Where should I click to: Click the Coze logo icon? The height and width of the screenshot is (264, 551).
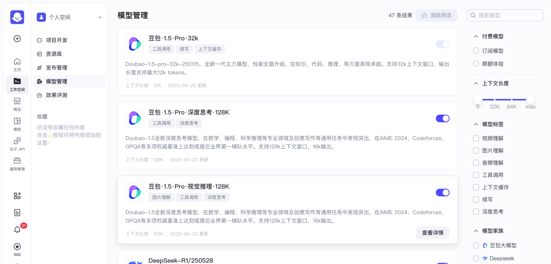pos(17,17)
